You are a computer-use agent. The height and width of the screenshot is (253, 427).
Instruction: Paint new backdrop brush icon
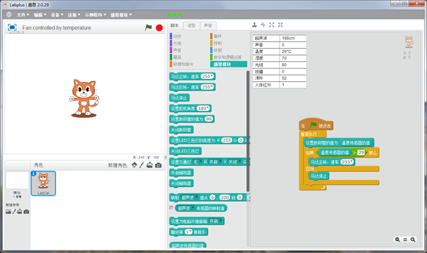[14, 212]
